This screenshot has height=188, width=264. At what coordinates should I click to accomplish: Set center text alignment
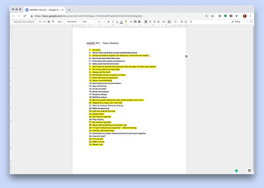(150, 22)
